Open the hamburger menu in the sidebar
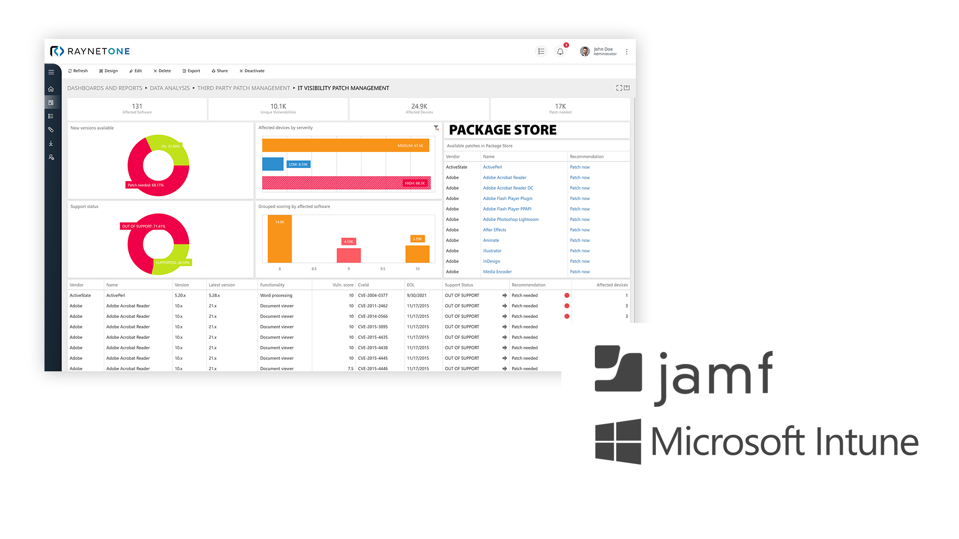Viewport: 959px width, 539px height. [x=51, y=72]
